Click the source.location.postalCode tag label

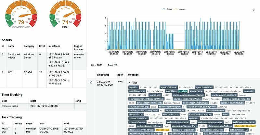pyautogui.click(x=236, y=99)
